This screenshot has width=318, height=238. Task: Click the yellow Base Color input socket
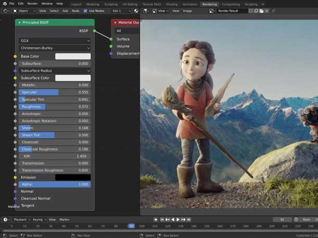click(15, 56)
